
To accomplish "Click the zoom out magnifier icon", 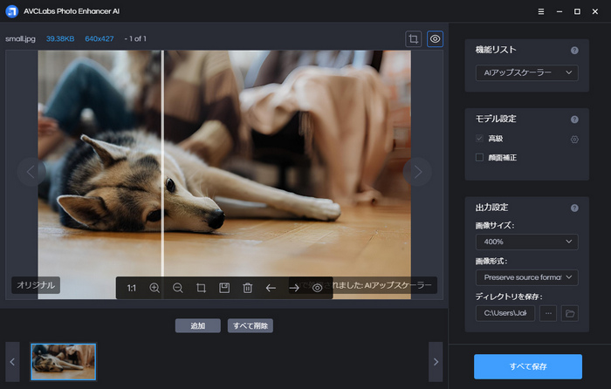I will pos(178,288).
